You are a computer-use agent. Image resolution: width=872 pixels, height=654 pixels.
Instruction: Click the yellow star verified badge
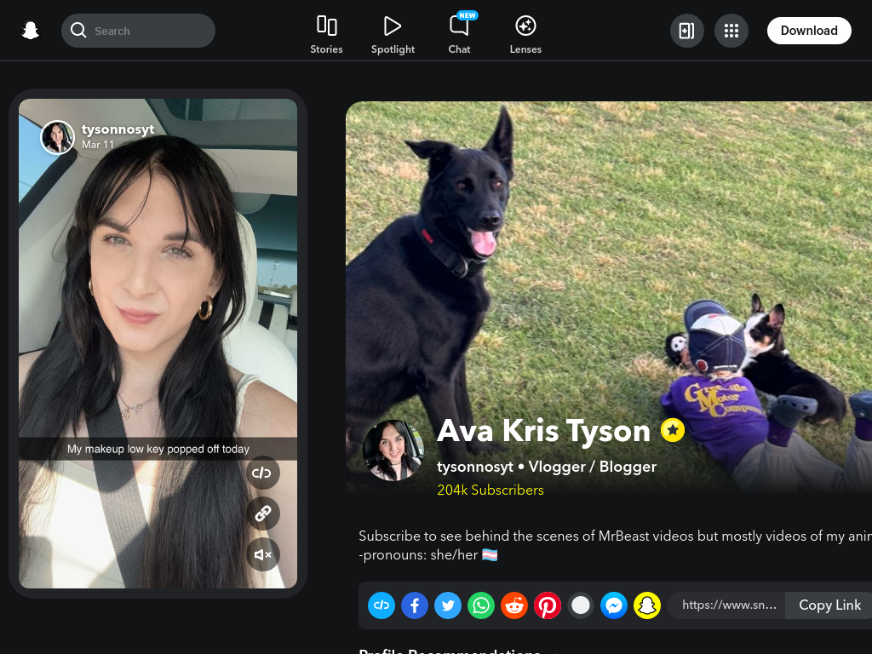(673, 430)
